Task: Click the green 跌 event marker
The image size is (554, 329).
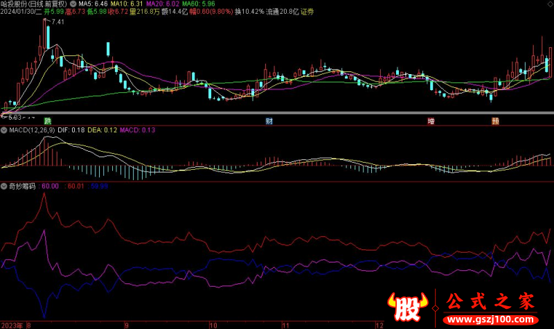Action: click(47, 121)
